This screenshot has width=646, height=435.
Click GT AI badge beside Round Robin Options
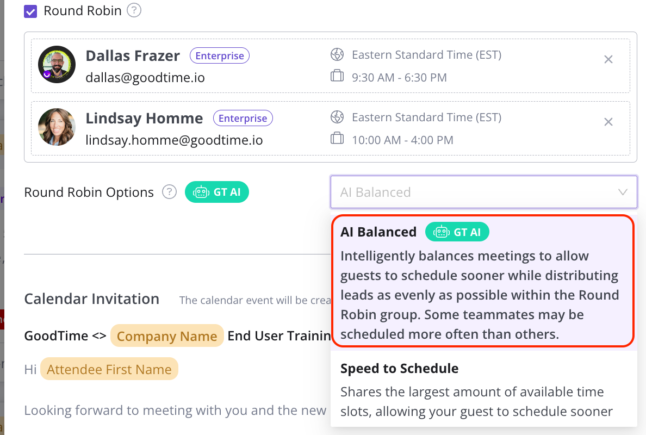point(217,192)
